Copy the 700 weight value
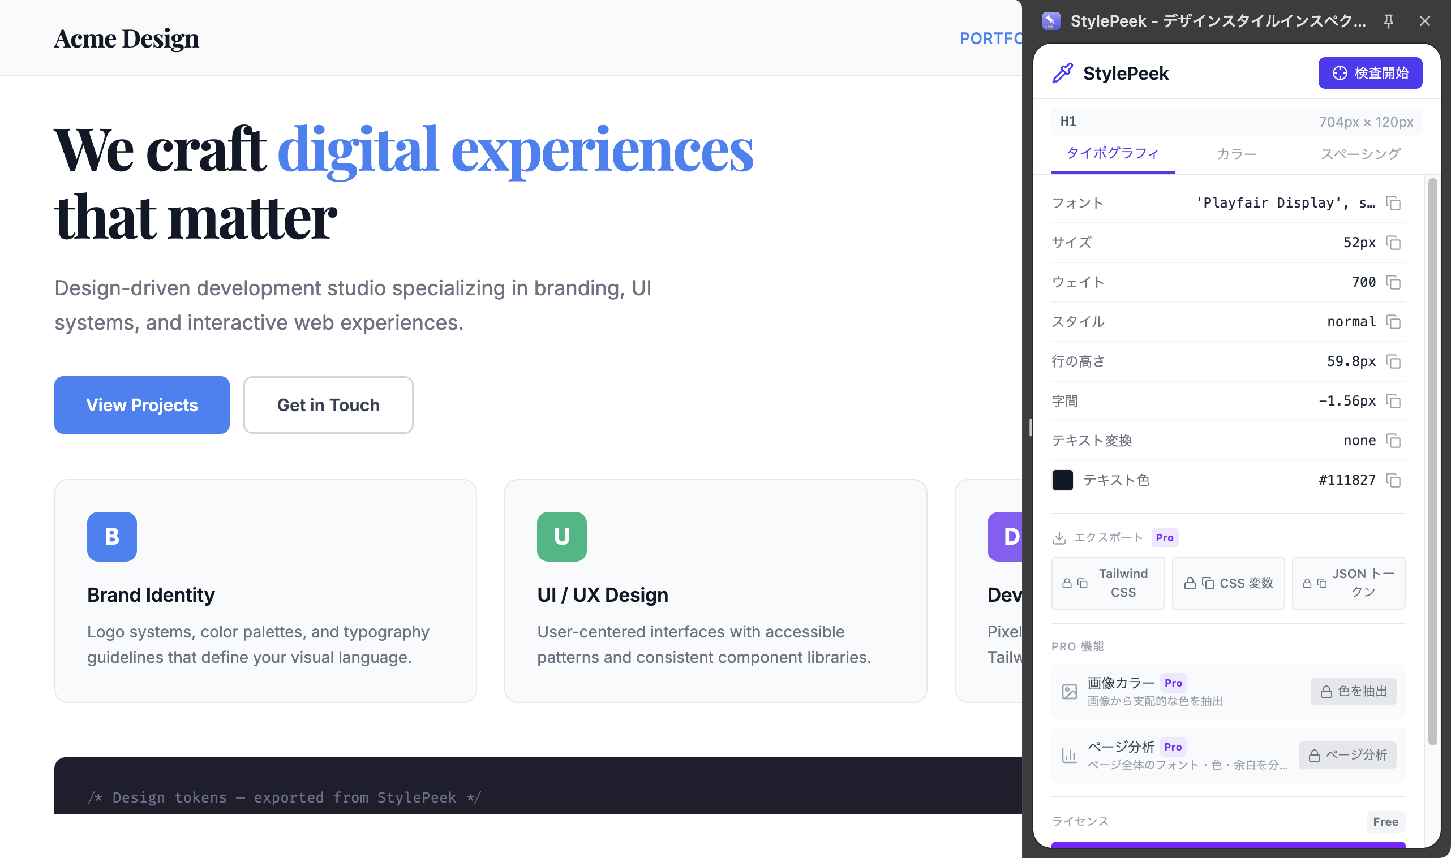The height and width of the screenshot is (858, 1451). click(x=1393, y=282)
